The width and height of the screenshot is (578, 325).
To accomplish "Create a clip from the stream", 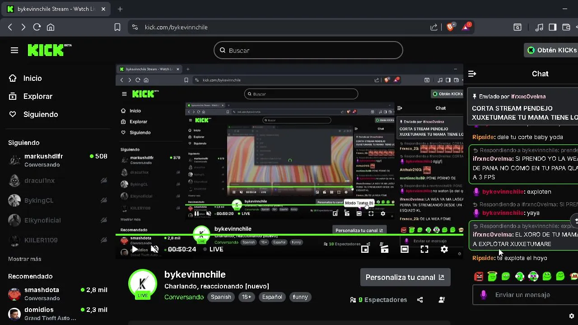I will pos(385,249).
